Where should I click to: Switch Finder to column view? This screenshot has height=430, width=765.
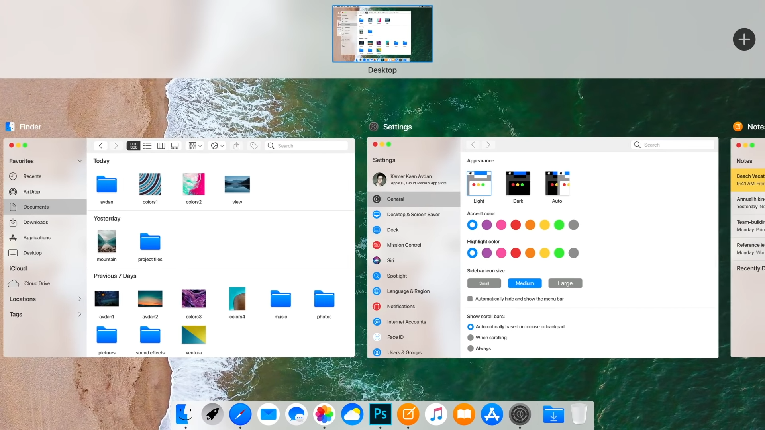[x=161, y=146]
